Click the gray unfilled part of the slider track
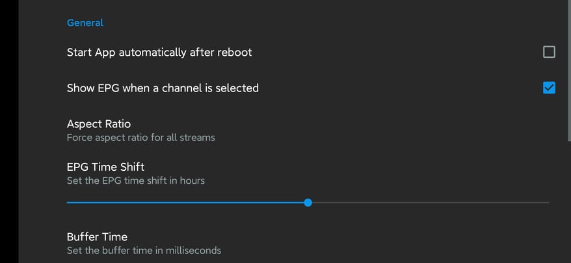Screen dimensions: 571x263 (429, 203)
